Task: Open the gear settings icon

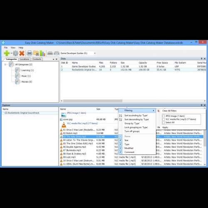Action: (x=15, y=53)
